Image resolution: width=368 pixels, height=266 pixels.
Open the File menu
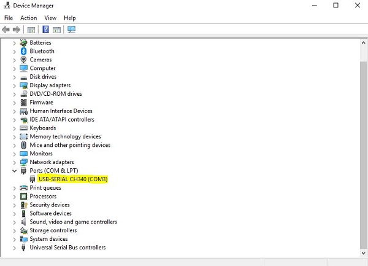[9, 18]
